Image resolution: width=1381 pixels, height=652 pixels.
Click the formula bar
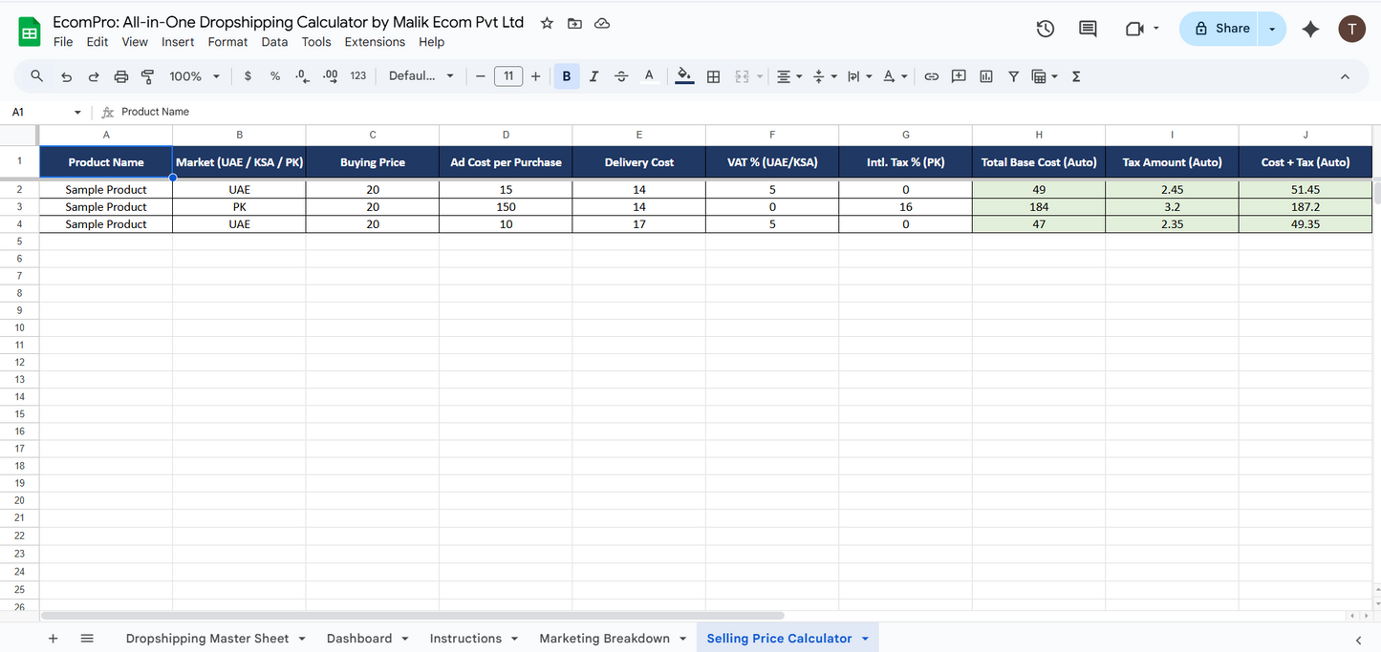pyautogui.click(x=745, y=112)
